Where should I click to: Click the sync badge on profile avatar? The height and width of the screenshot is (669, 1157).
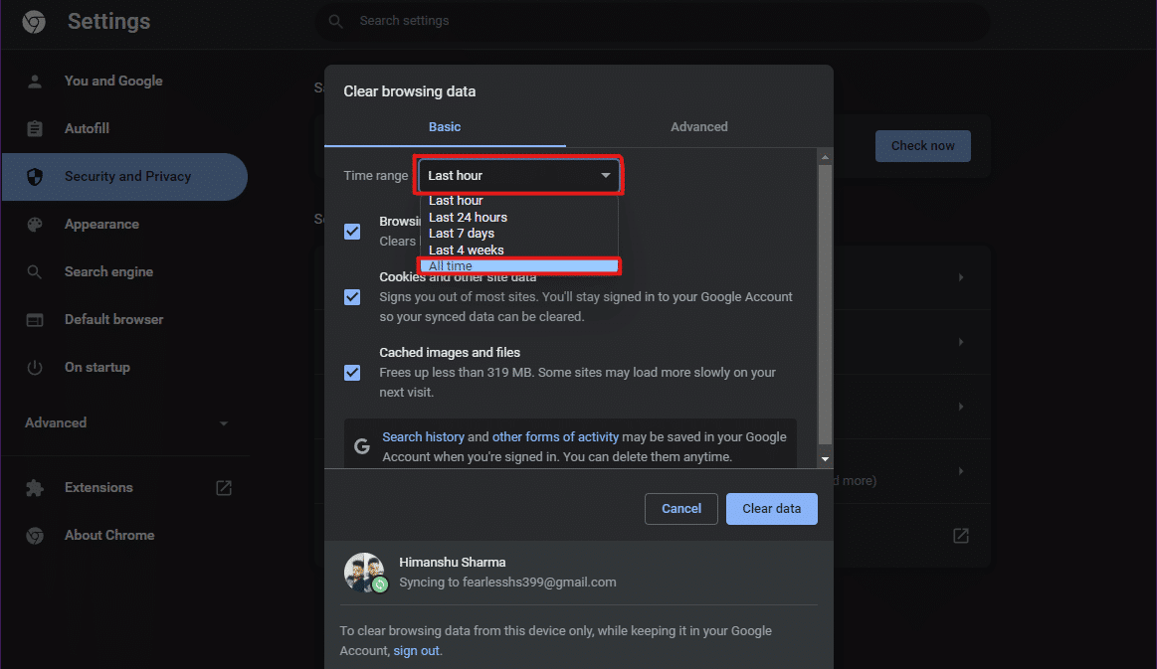pos(380,585)
